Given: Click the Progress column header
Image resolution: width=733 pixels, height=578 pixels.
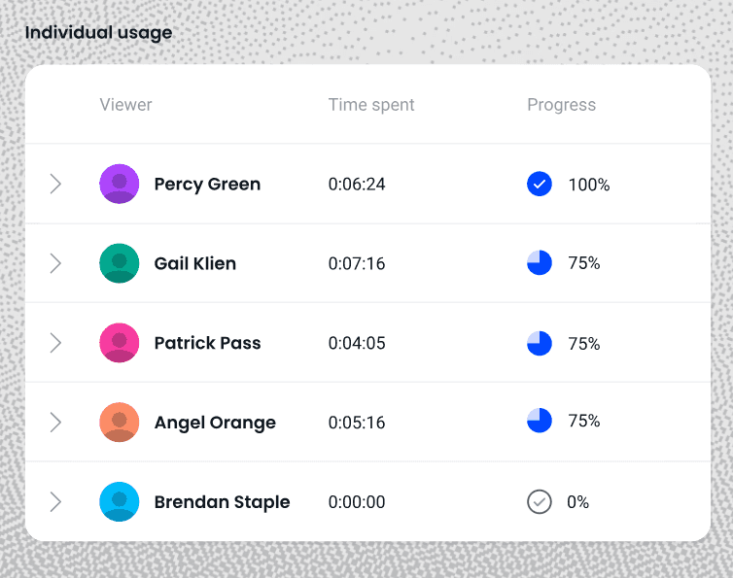Looking at the screenshot, I should click(x=561, y=105).
